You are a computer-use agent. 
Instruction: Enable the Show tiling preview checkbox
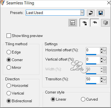pyautogui.click(x=9, y=36)
